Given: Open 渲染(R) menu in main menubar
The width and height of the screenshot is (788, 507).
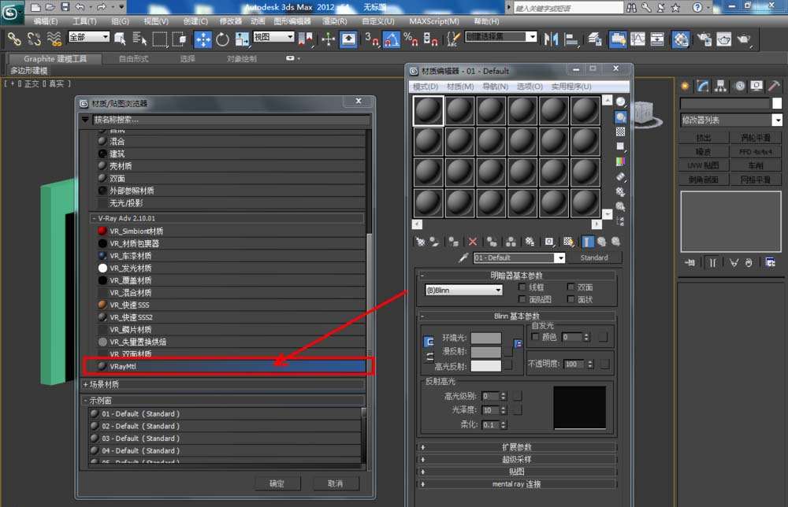Looking at the screenshot, I should click(x=334, y=21).
